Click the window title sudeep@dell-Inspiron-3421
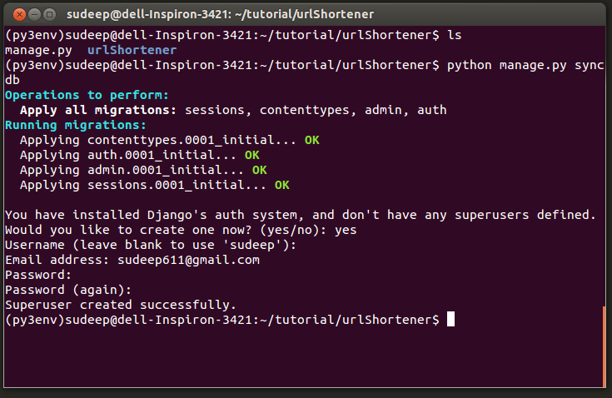 (220, 14)
